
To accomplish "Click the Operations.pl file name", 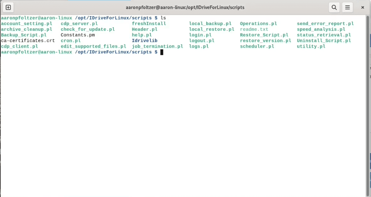I will click(259, 24).
